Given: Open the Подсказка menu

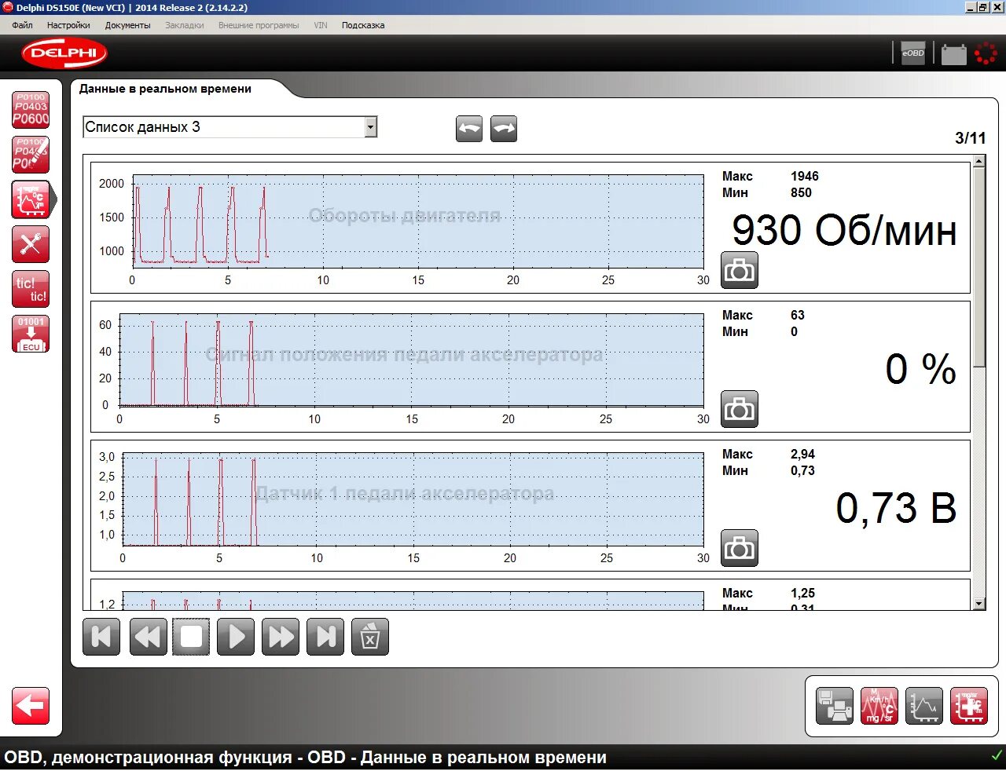Looking at the screenshot, I should (363, 25).
